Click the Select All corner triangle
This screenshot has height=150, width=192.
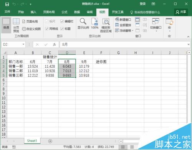pos(5,53)
